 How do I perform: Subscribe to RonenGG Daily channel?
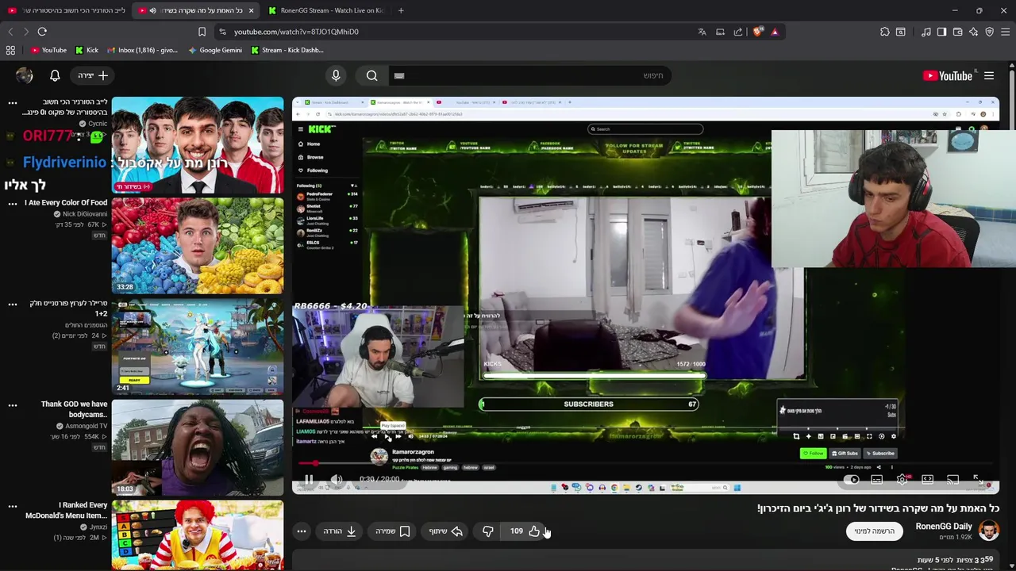(x=874, y=531)
